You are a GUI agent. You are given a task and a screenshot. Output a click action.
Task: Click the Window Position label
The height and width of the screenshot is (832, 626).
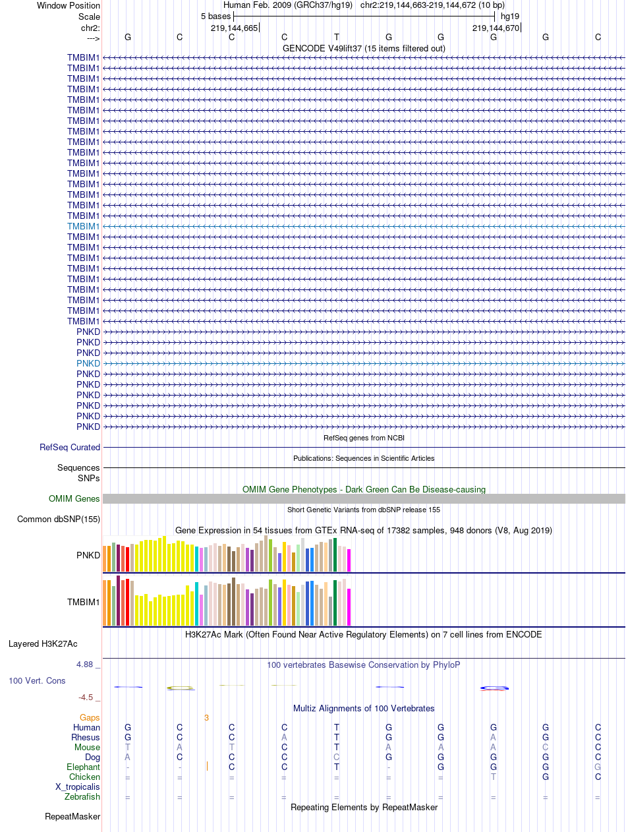(69, 5)
